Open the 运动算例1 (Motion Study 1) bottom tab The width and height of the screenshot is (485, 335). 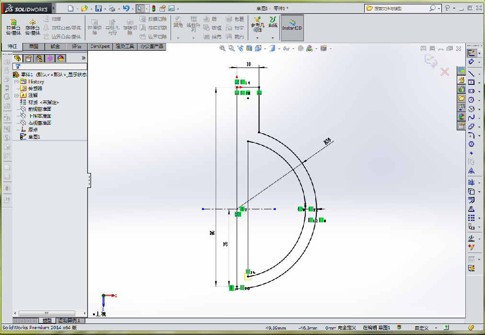point(69,321)
